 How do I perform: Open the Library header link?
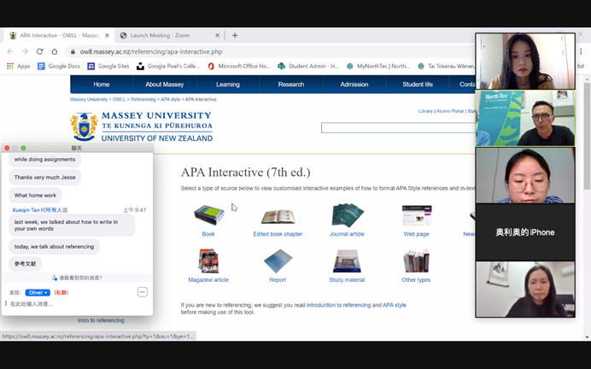[425, 111]
